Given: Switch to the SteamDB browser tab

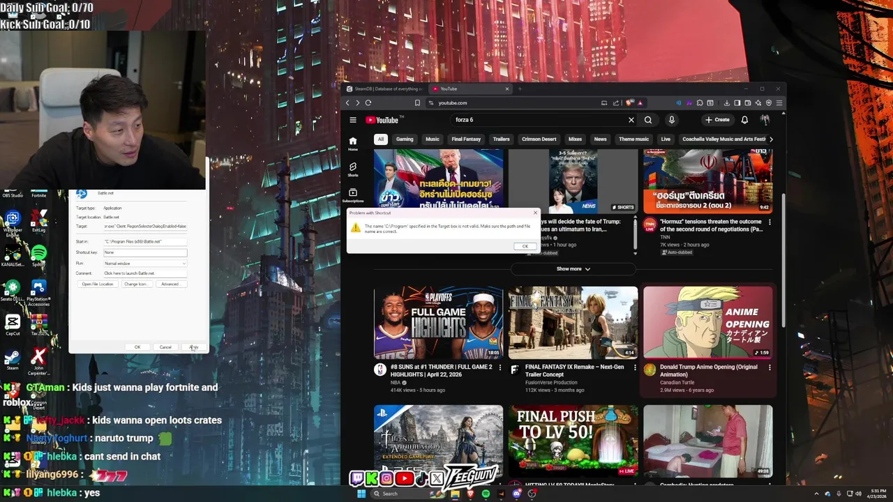Looking at the screenshot, I should (385, 89).
